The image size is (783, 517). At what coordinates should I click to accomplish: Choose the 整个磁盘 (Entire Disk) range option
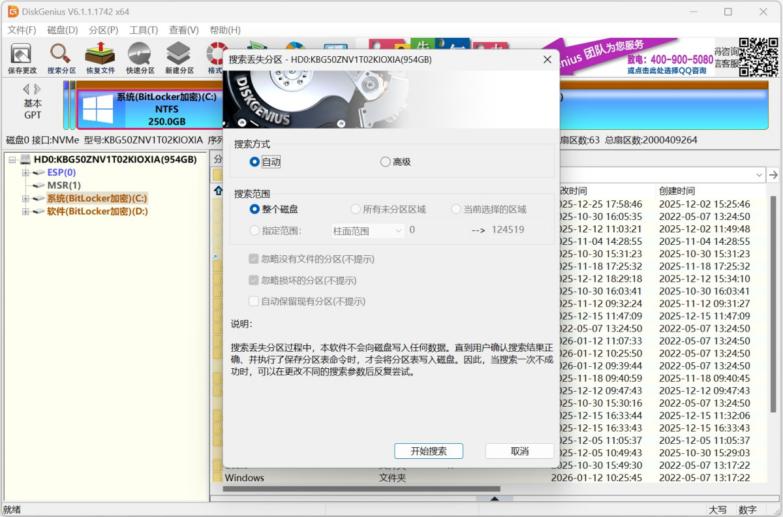pyautogui.click(x=255, y=210)
